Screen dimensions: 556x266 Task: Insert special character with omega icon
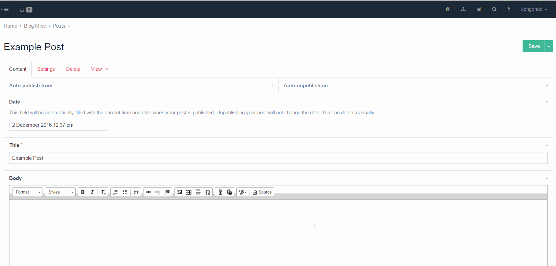click(x=208, y=192)
